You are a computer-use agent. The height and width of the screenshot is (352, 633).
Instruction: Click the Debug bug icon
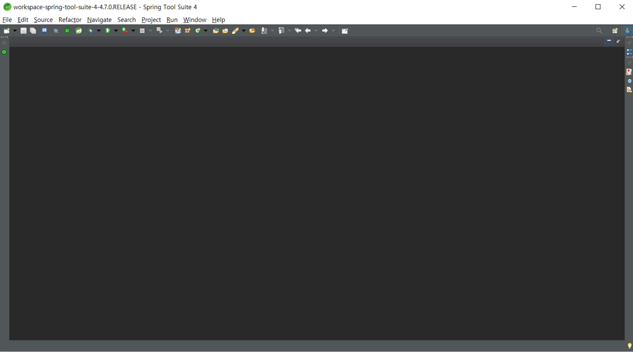(x=90, y=31)
